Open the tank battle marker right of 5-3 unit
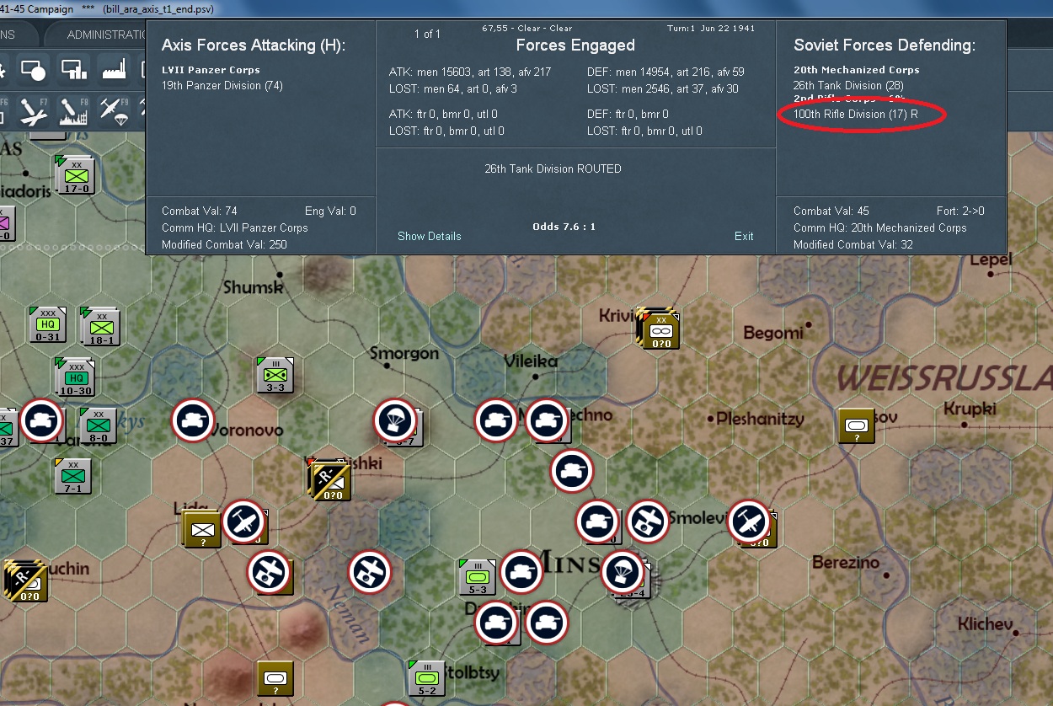The width and height of the screenshot is (1053, 706). pyautogui.click(x=521, y=573)
